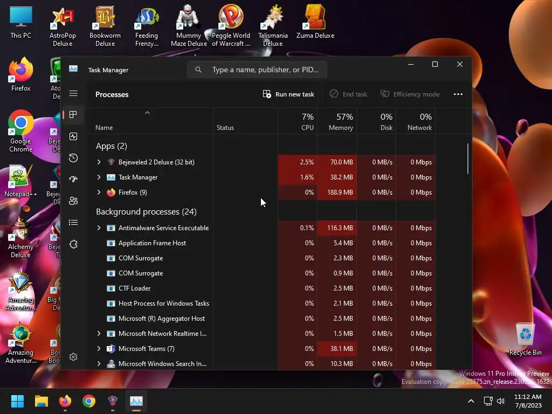Open the Services page icon in sidebar
Viewport: 552px width, 414px height.
(x=73, y=244)
